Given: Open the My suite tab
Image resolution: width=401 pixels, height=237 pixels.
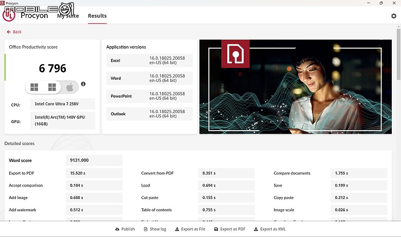Looking at the screenshot, I should tap(68, 16).
